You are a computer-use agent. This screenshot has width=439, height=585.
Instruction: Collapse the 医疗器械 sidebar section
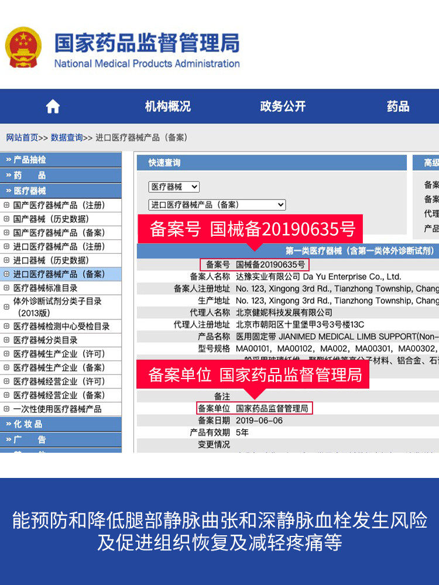pyautogui.click(x=60, y=191)
